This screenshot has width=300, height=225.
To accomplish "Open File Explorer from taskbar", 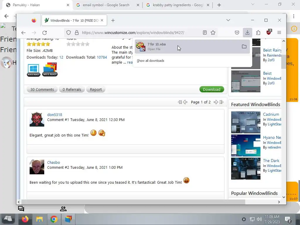I will pos(40,219).
